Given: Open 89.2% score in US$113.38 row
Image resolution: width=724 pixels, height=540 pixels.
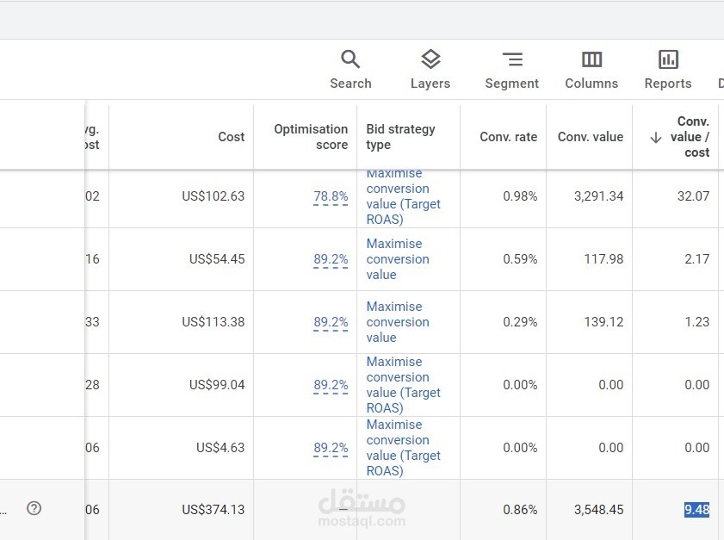Looking at the screenshot, I should (x=331, y=322).
